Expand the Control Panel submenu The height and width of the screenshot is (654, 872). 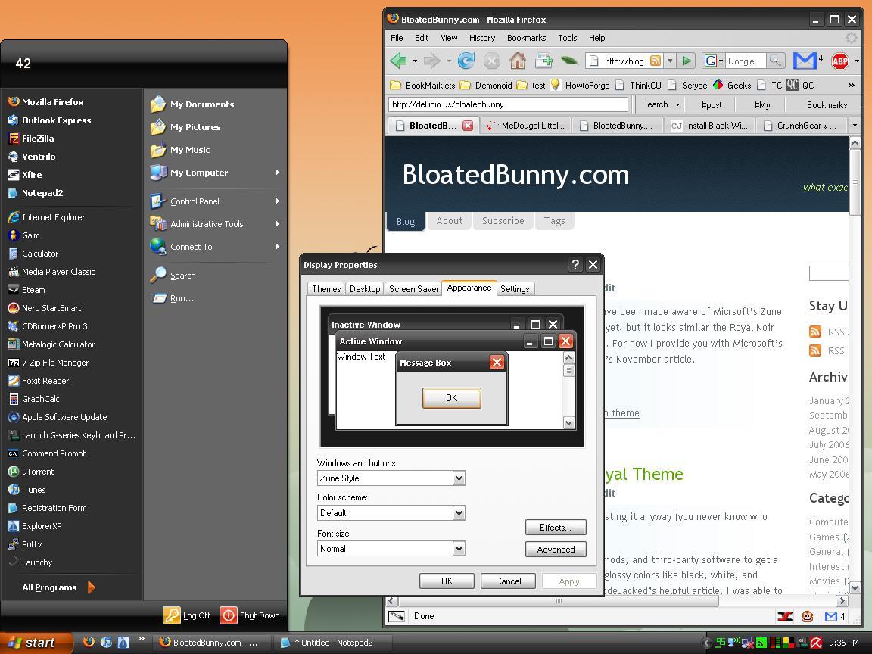coord(278,201)
